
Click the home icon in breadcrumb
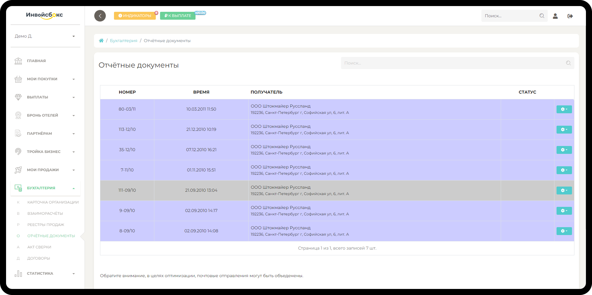[x=101, y=41]
